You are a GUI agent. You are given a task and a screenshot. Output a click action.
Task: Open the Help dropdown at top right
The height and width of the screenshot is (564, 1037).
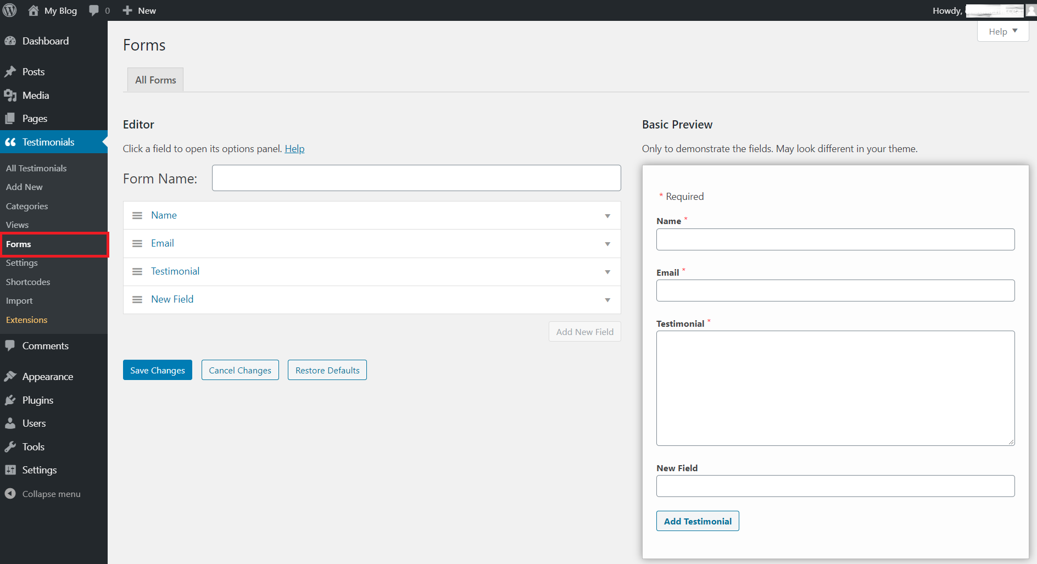tap(1002, 31)
